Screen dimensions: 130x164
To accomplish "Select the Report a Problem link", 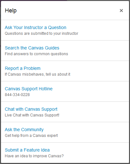I will click(23, 68).
